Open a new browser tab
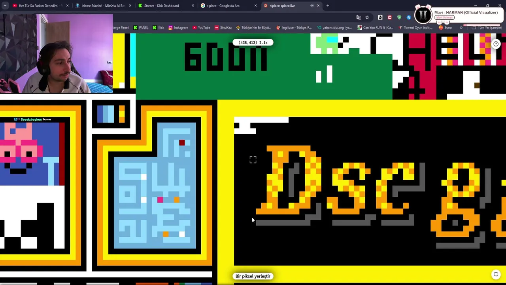 pyautogui.click(x=328, y=6)
